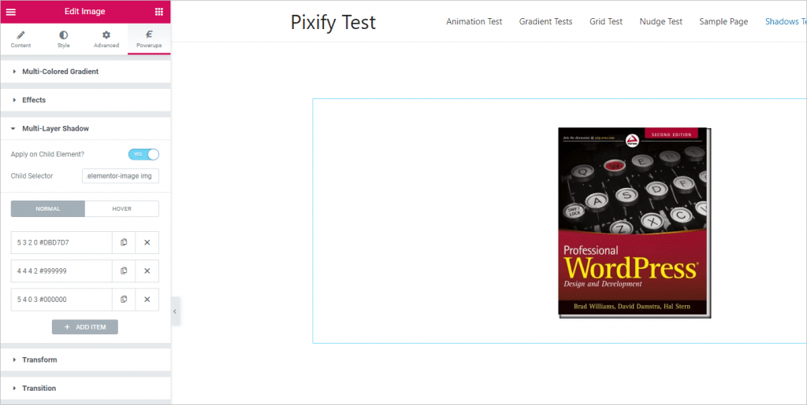Edit the Child Selector input field
This screenshot has height=405, width=807.
pos(121,175)
